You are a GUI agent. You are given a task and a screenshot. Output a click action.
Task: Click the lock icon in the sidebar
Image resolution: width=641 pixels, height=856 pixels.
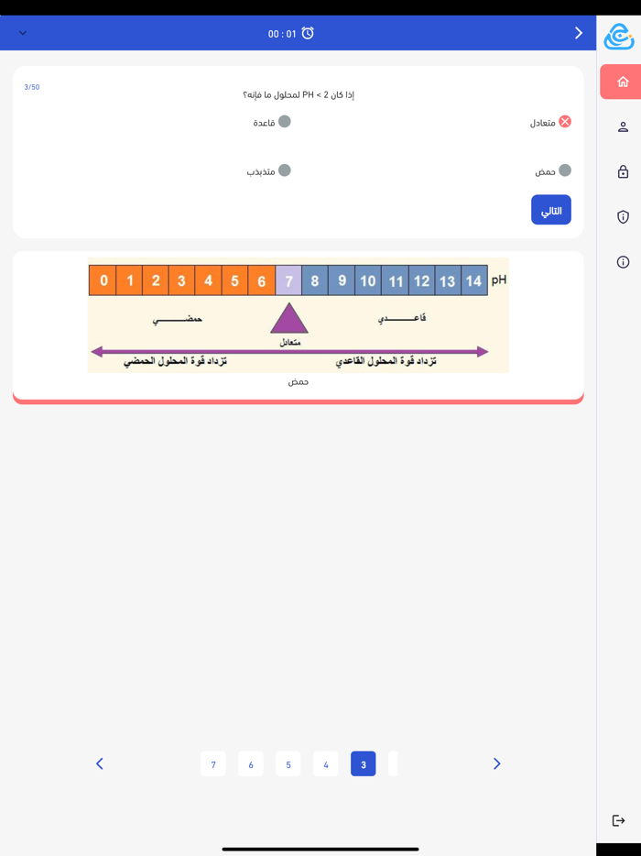coord(623,171)
